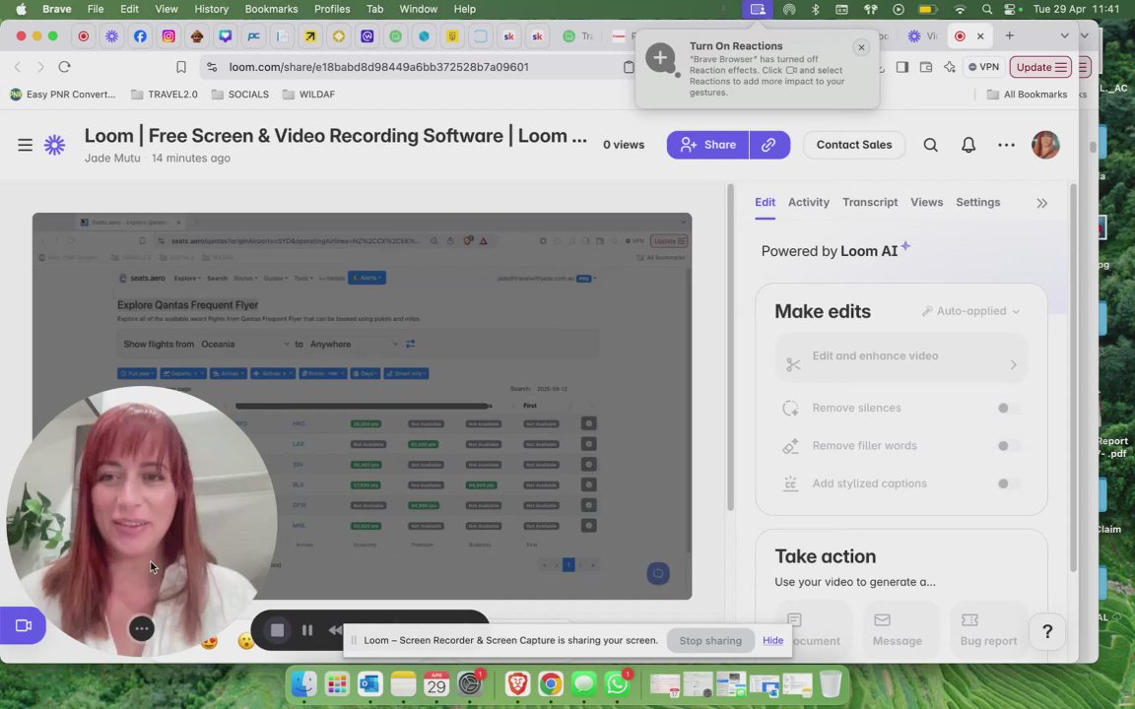Generate a Bug report from the video
Screen dimensions: 1135x709
(988, 629)
